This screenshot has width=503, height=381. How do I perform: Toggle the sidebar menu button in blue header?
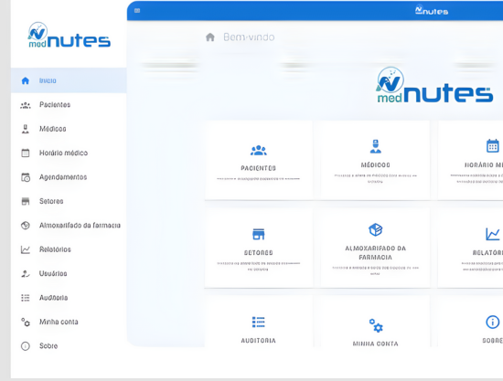(x=137, y=11)
